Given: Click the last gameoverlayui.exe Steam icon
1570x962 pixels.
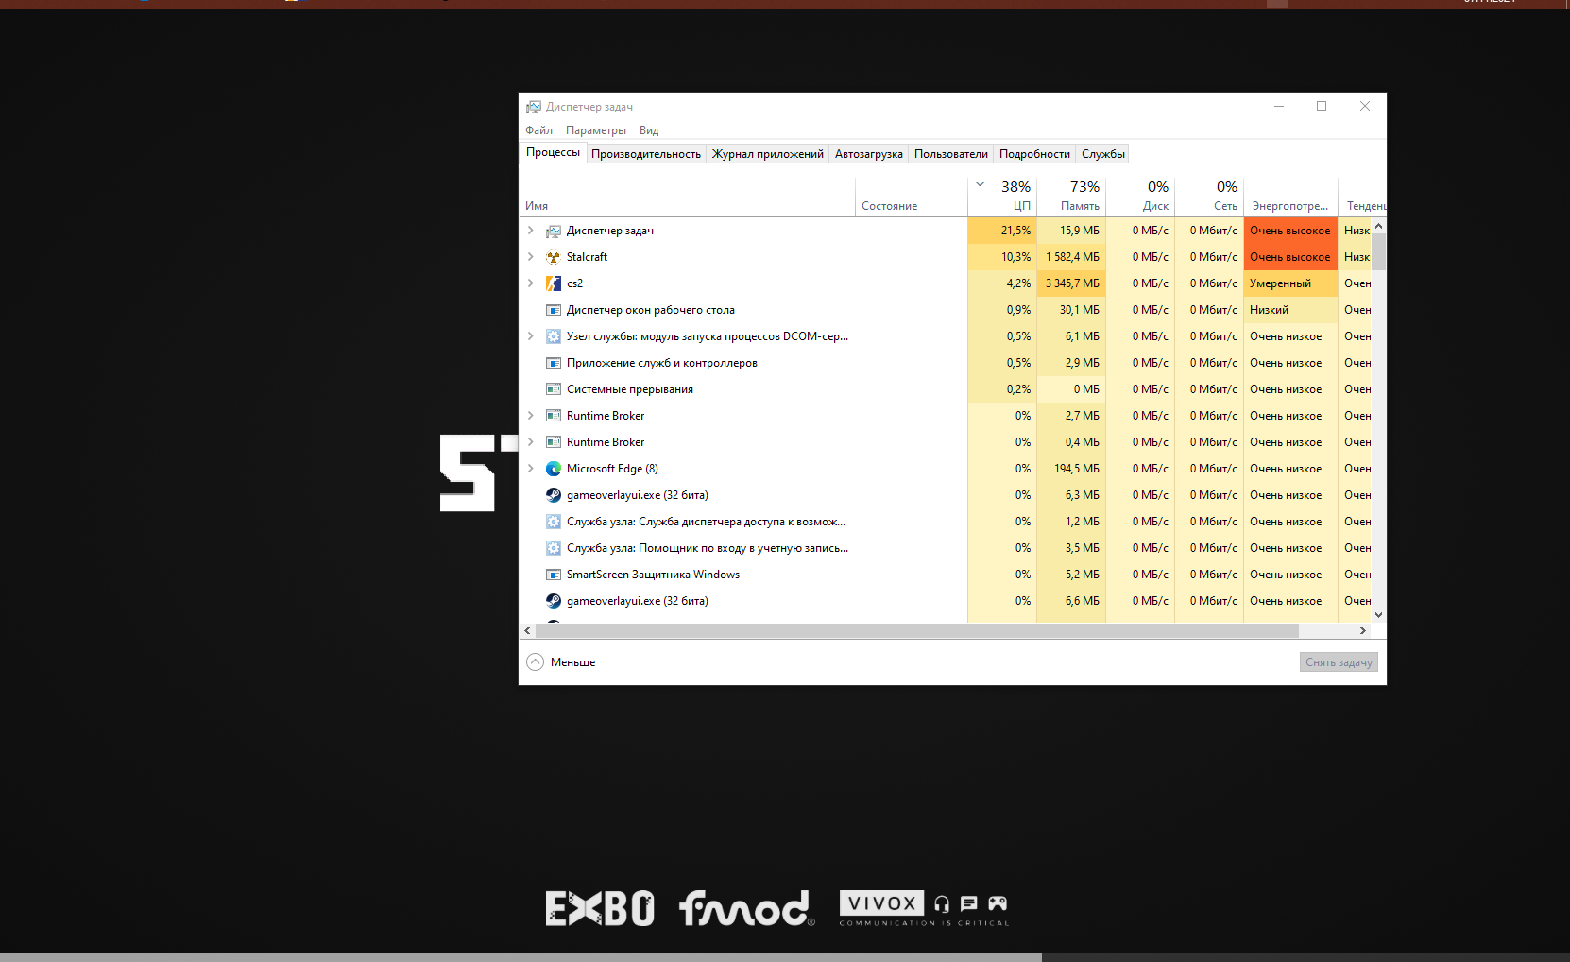Looking at the screenshot, I should [x=554, y=601].
